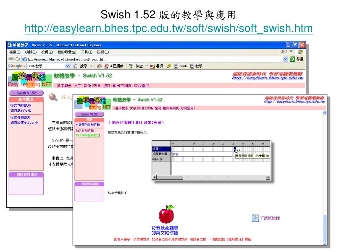Click the 按我就念蘋果的英文給你聽 text button

165,231
